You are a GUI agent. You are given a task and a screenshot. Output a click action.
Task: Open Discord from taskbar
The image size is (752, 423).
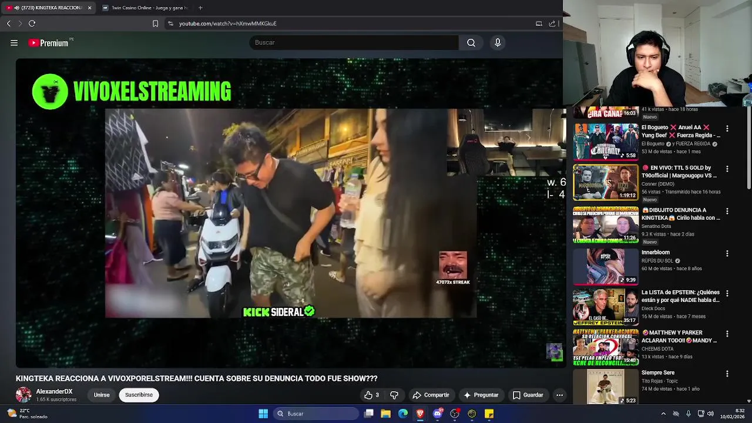pos(437,414)
